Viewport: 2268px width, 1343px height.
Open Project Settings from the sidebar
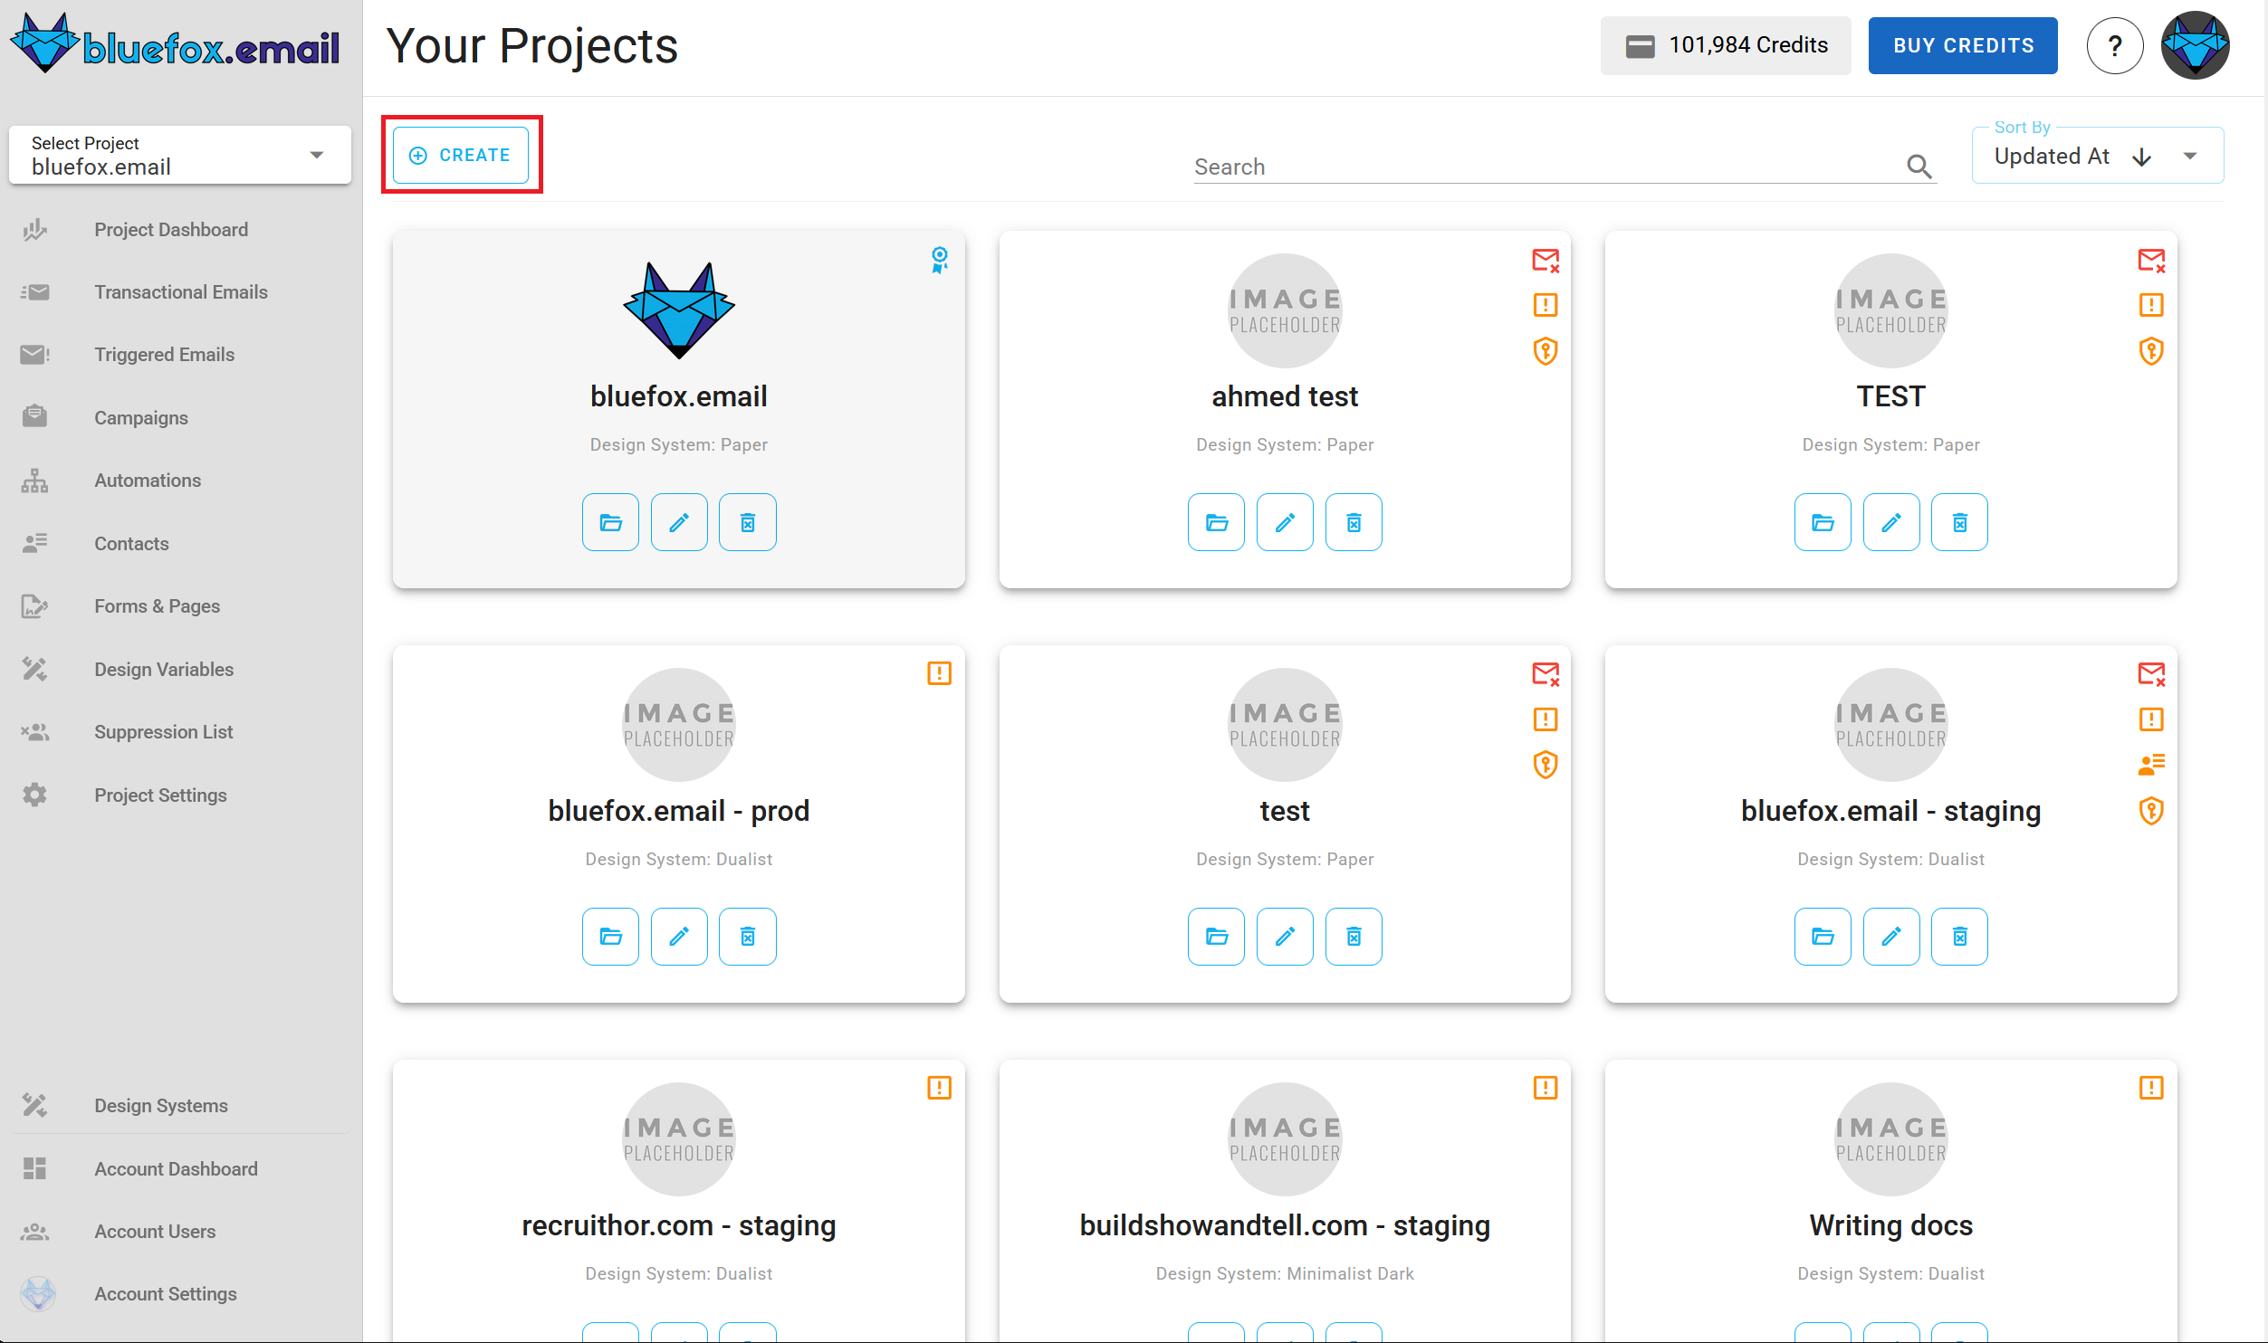tap(160, 795)
